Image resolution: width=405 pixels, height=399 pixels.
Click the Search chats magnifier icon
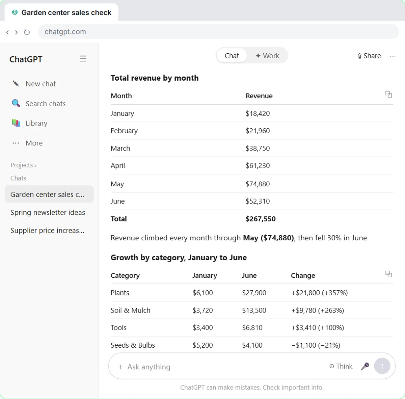[16, 103]
